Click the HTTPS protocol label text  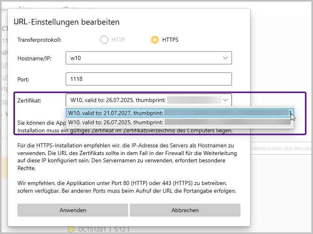tap(170, 40)
